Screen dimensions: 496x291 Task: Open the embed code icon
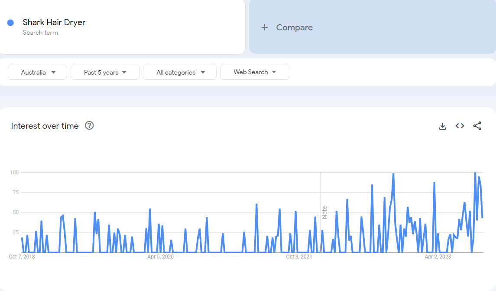(x=460, y=126)
